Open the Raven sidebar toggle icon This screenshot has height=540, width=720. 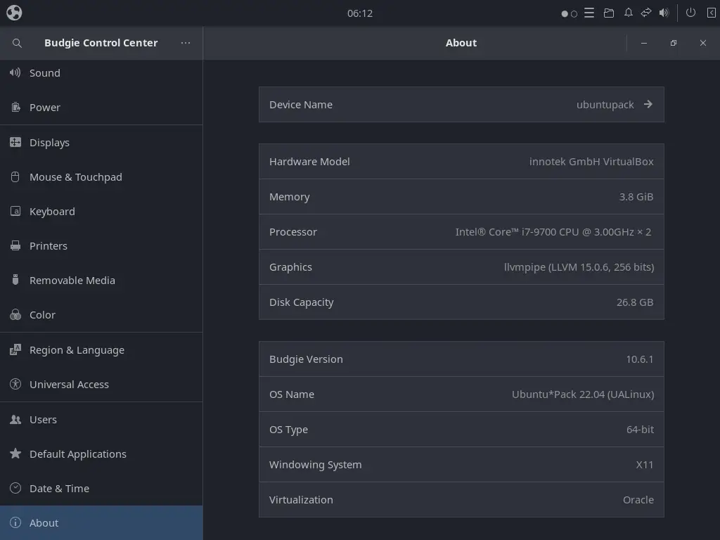pos(711,13)
